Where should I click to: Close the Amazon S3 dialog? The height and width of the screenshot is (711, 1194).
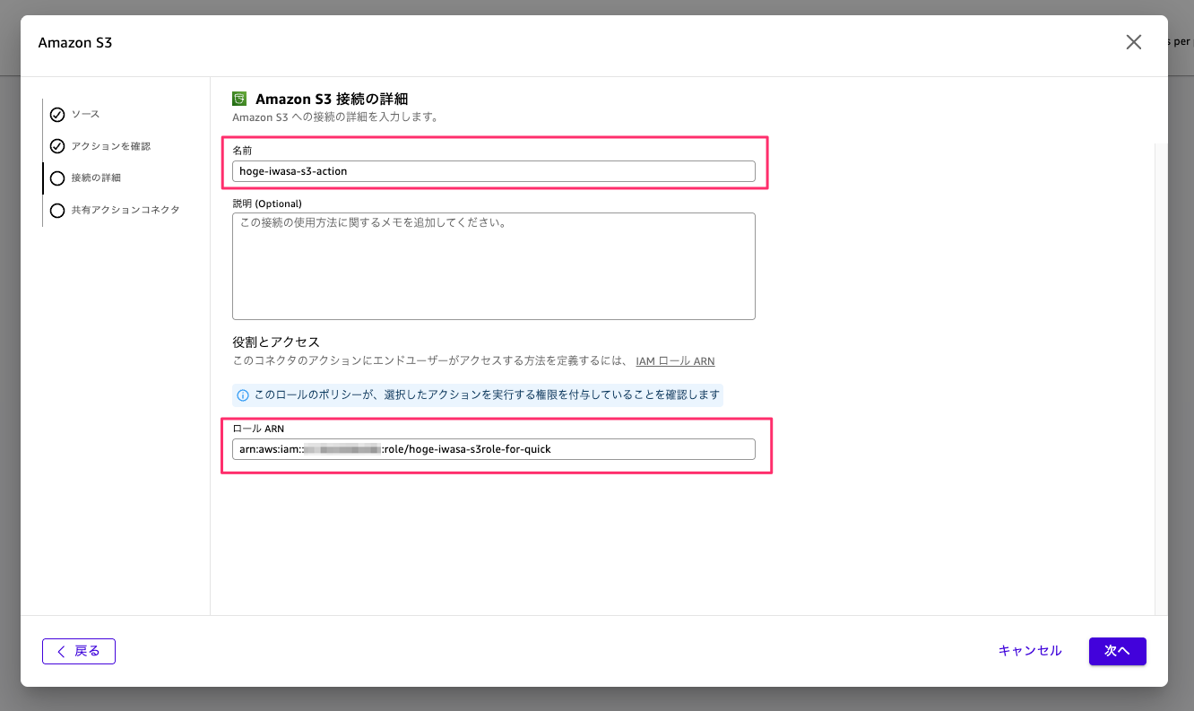(x=1134, y=42)
